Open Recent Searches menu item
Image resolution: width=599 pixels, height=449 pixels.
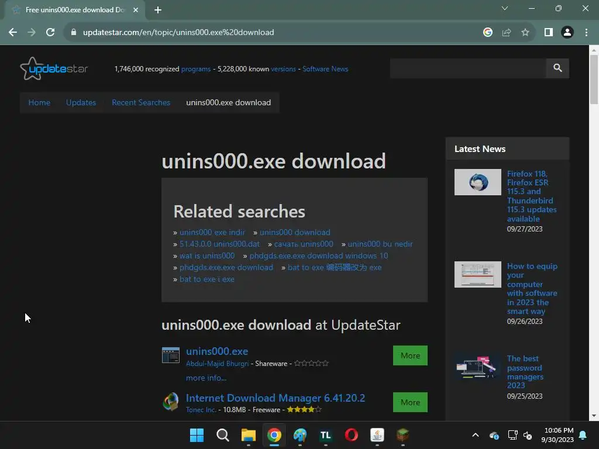coord(141,102)
